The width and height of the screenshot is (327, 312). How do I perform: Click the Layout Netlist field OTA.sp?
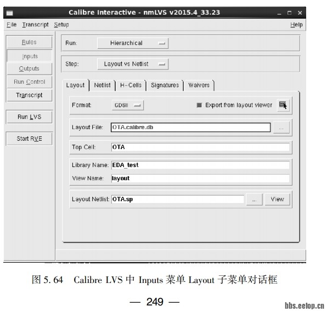point(178,199)
